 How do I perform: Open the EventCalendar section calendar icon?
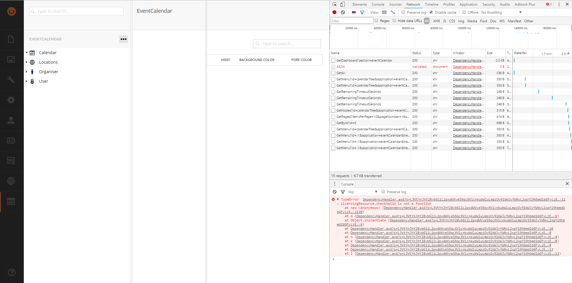click(11, 201)
